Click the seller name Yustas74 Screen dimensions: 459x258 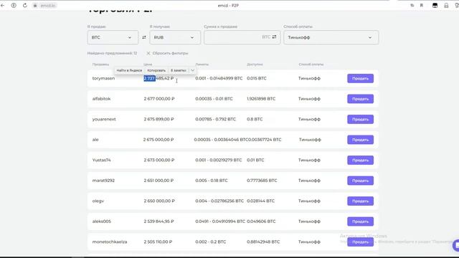pos(101,161)
